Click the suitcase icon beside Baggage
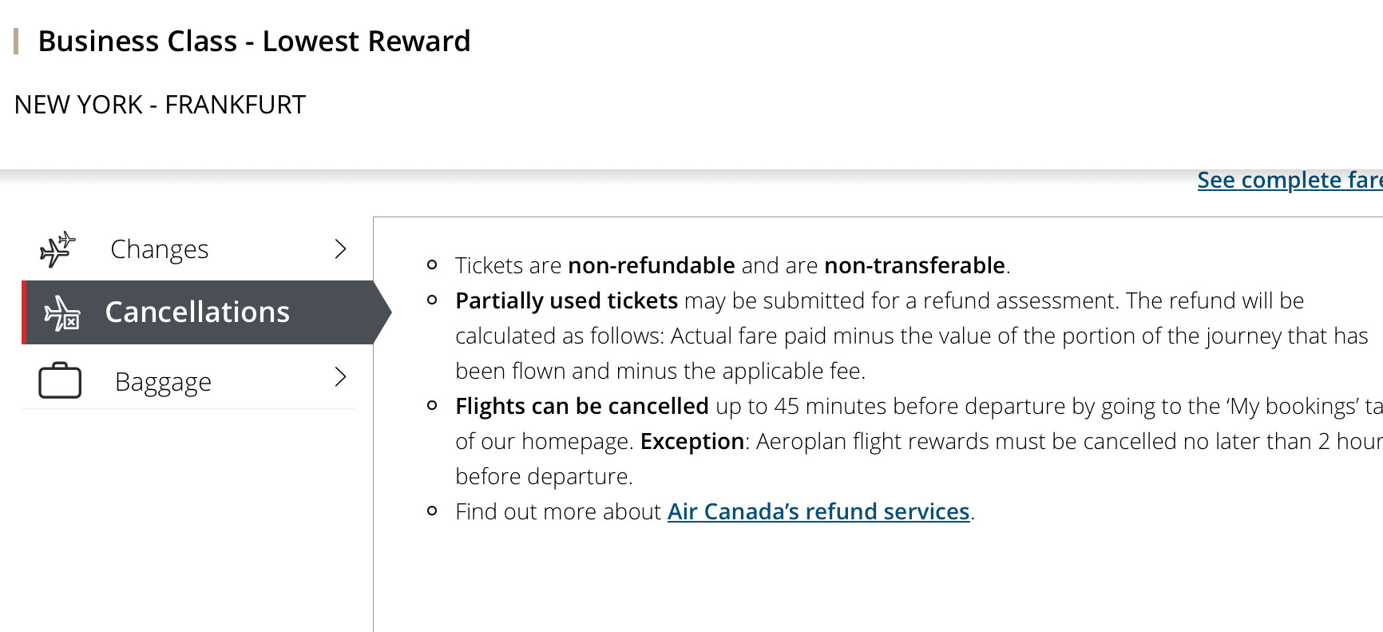The image size is (1383, 632). 60,380
